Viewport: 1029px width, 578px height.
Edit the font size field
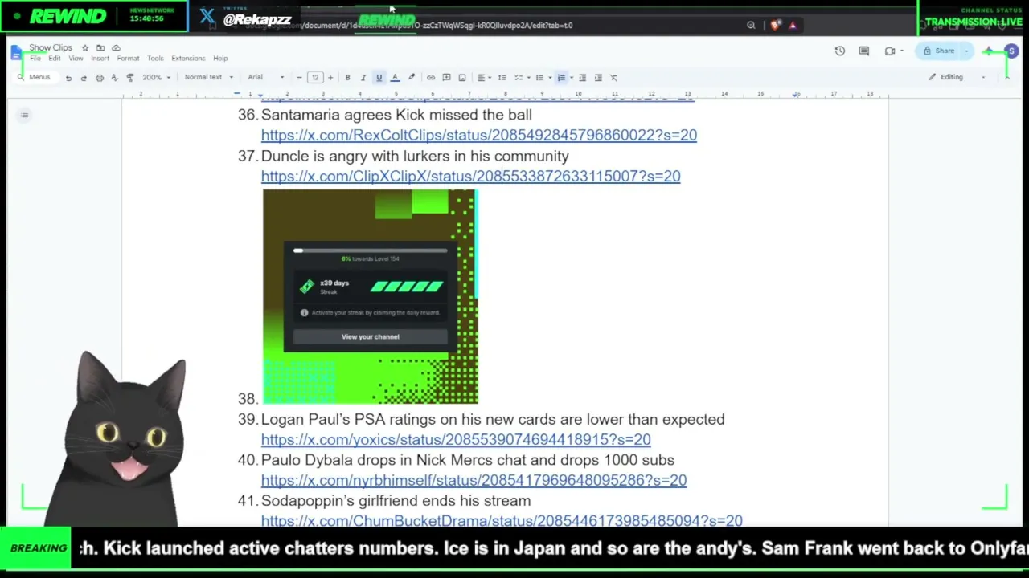pos(314,78)
